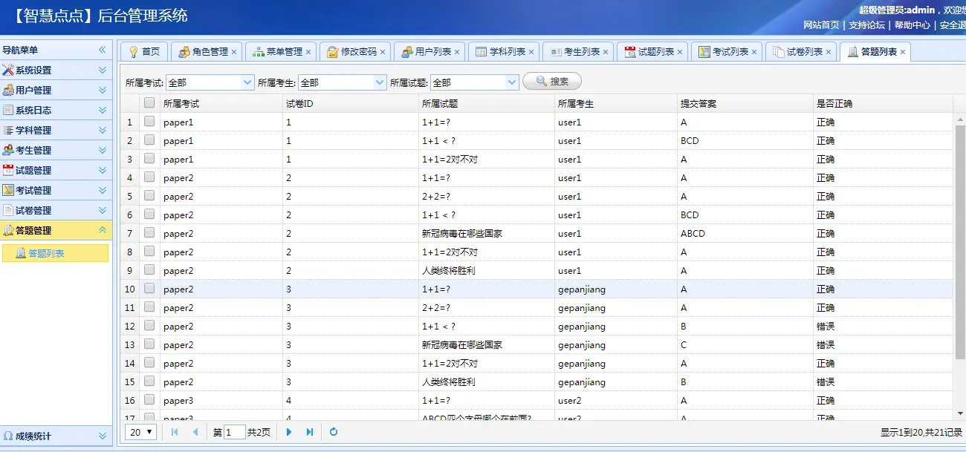Go to first page of results
Screen dimensions: 966x452
(x=175, y=432)
